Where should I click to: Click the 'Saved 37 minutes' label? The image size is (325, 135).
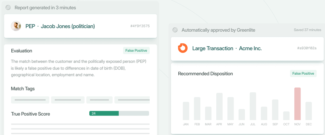pos(307,30)
